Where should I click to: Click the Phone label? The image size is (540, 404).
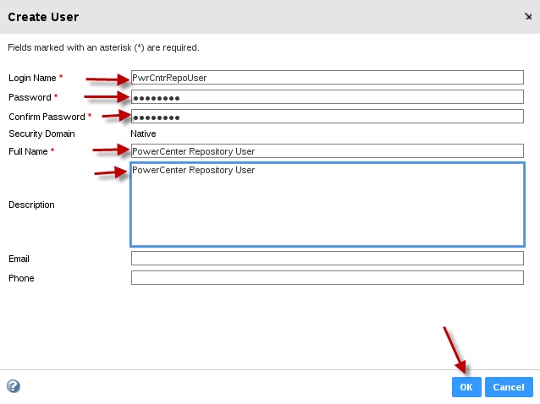21,278
